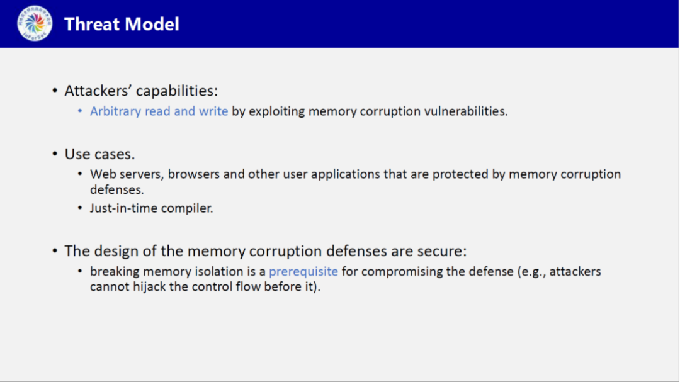Select the "Threat Model" slide title

click(x=122, y=25)
